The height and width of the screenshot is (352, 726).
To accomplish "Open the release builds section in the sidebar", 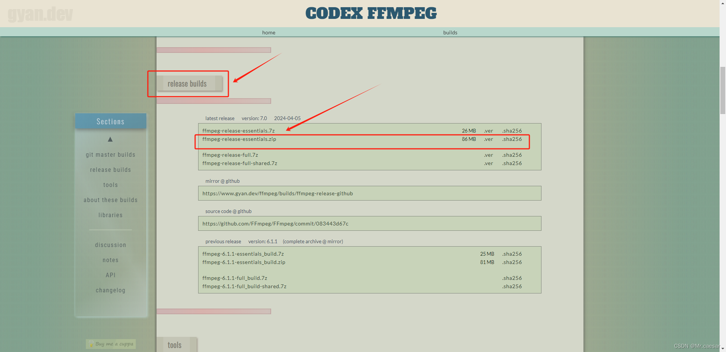I will coord(110,170).
